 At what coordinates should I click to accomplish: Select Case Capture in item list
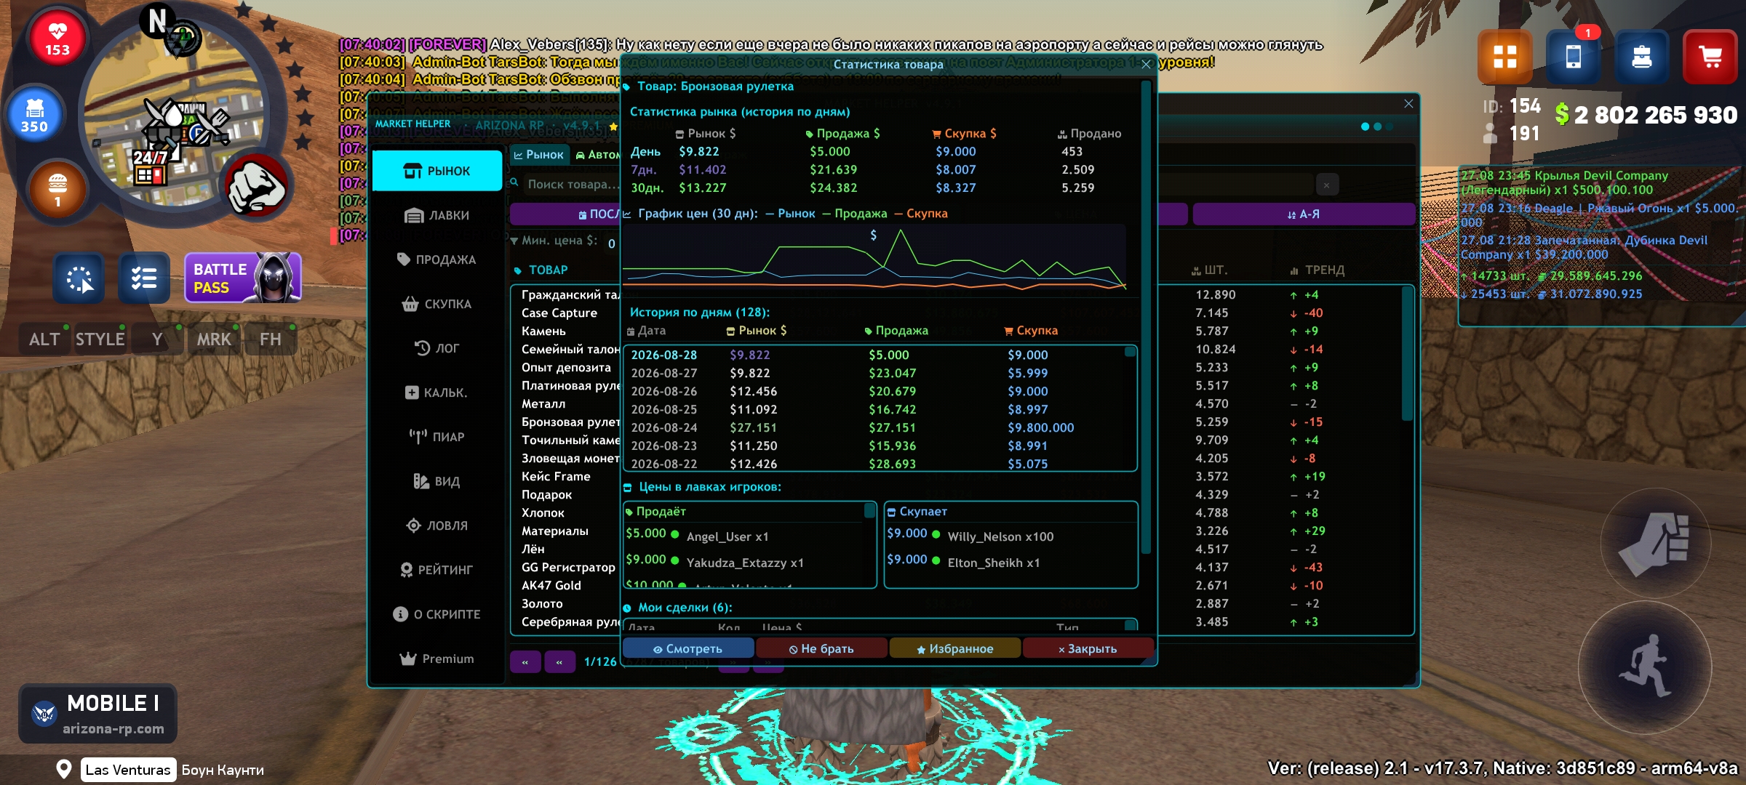[x=559, y=313]
